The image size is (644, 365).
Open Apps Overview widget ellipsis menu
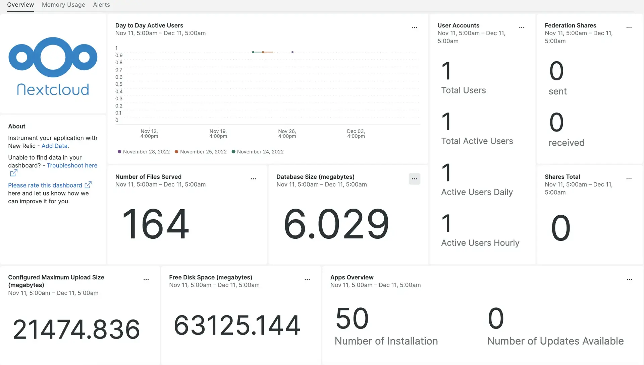(x=629, y=279)
